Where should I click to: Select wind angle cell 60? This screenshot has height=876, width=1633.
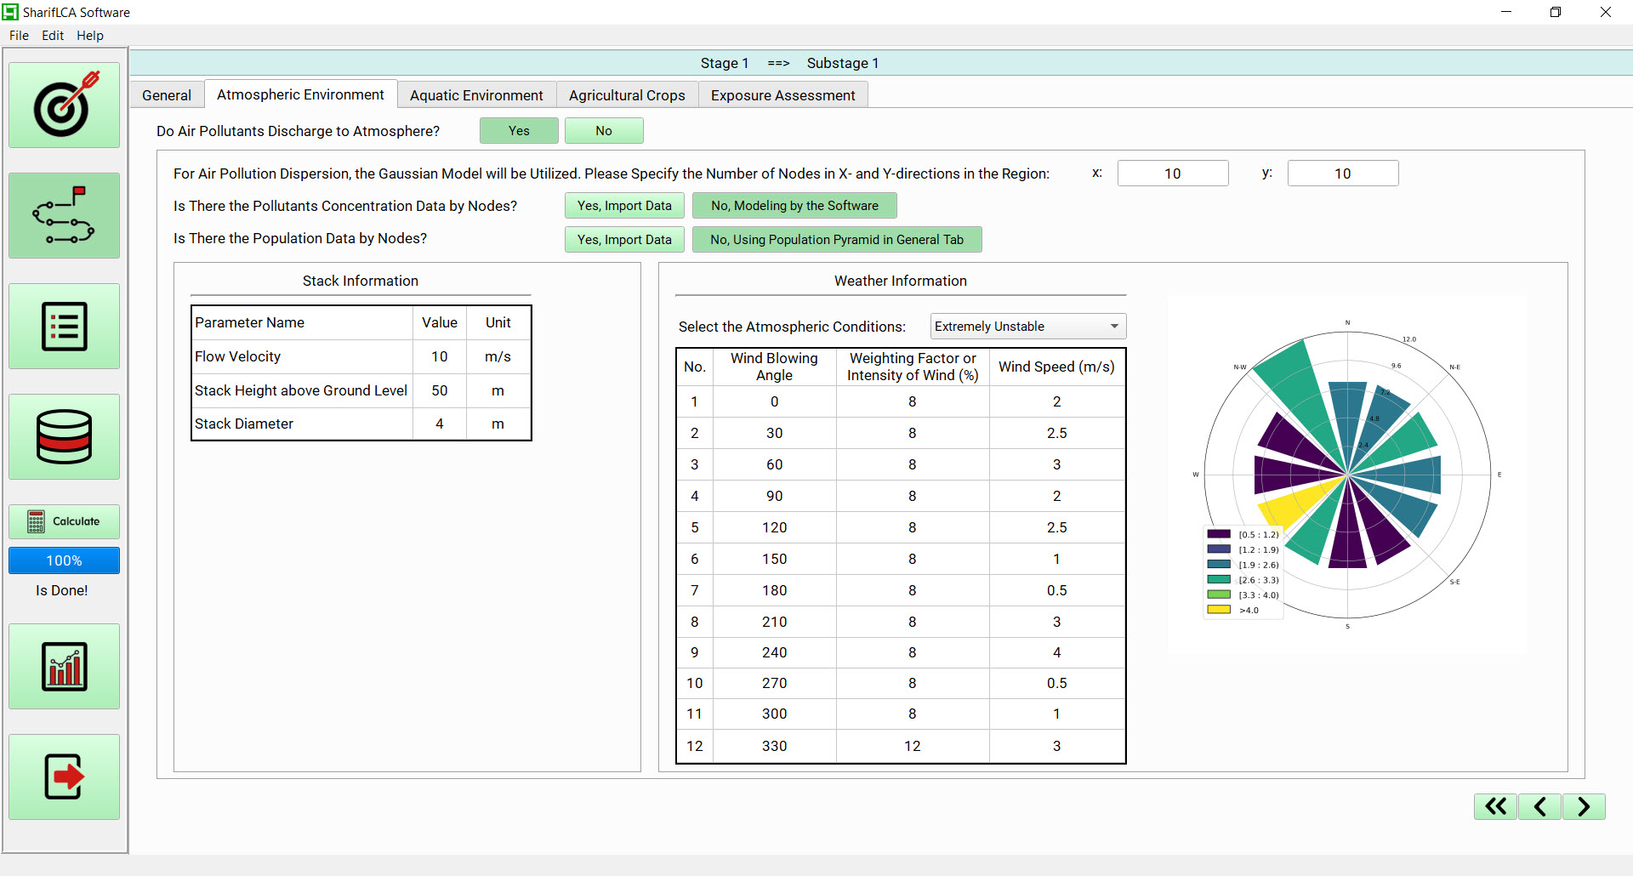point(774,464)
